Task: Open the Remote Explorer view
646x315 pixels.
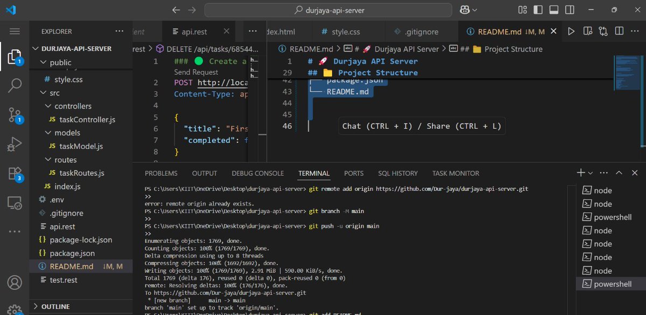Action: pyautogui.click(x=15, y=202)
